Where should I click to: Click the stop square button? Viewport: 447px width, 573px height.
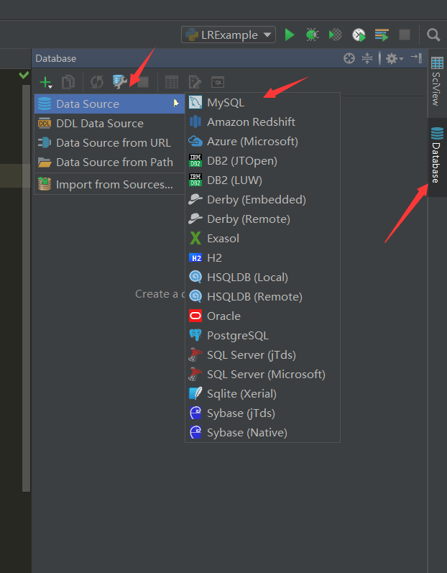405,35
